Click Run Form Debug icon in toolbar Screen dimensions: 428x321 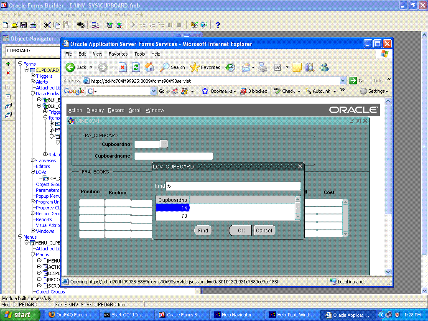119,25
